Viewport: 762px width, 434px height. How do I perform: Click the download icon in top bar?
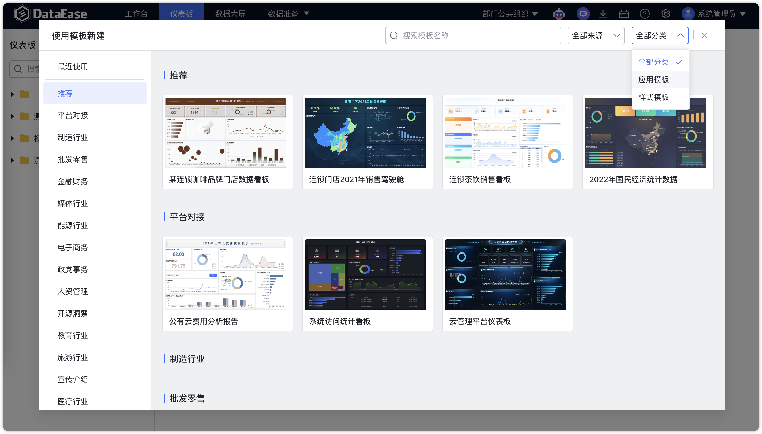pos(603,14)
